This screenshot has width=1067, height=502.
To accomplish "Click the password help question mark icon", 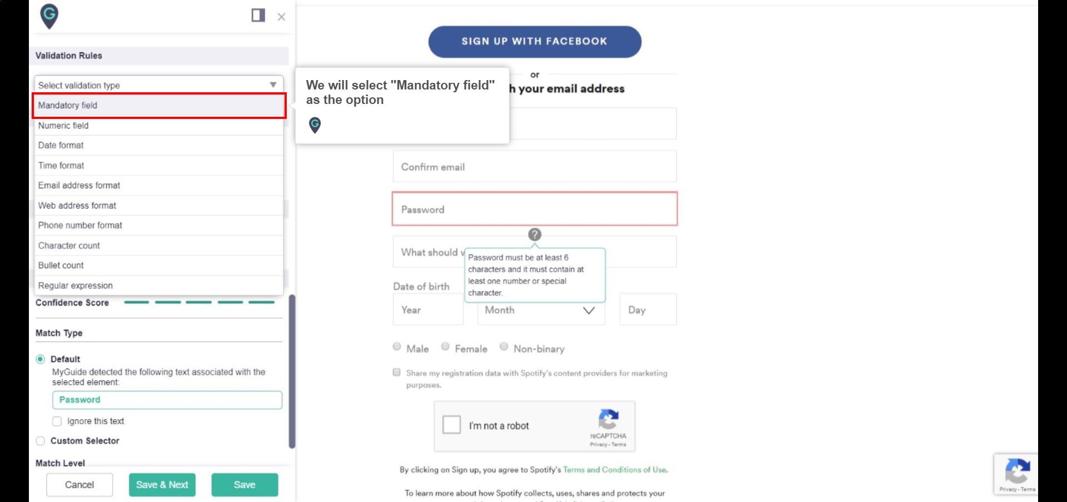I will click(535, 235).
